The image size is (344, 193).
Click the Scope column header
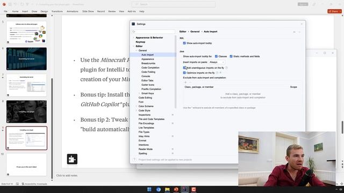tap(293, 87)
